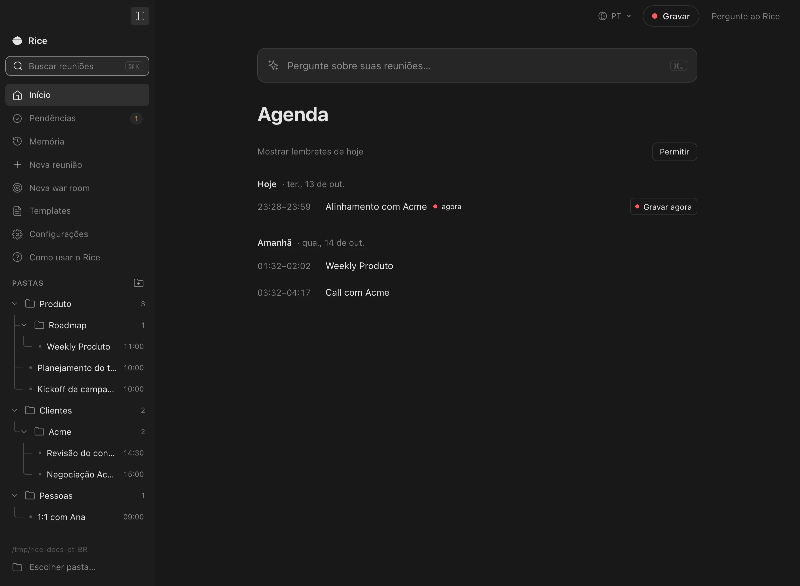Collapse the Acme subfolder chevron
This screenshot has height=586, width=800.
[x=24, y=432]
